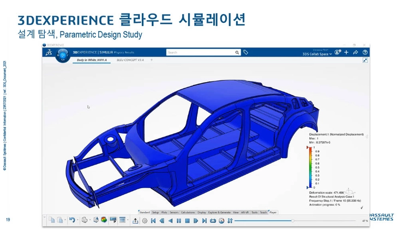Click the Displacement.1 legend title text
Screen dimensions: 409x230
tap(336, 134)
